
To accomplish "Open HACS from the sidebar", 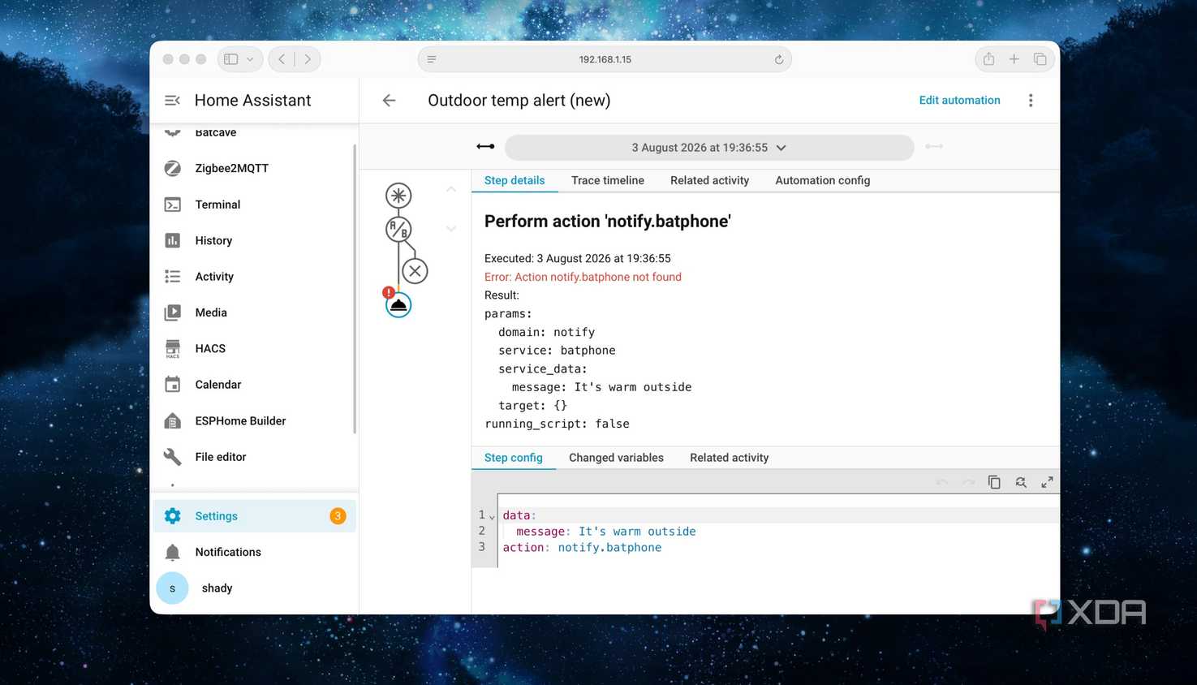I will tap(253, 349).
